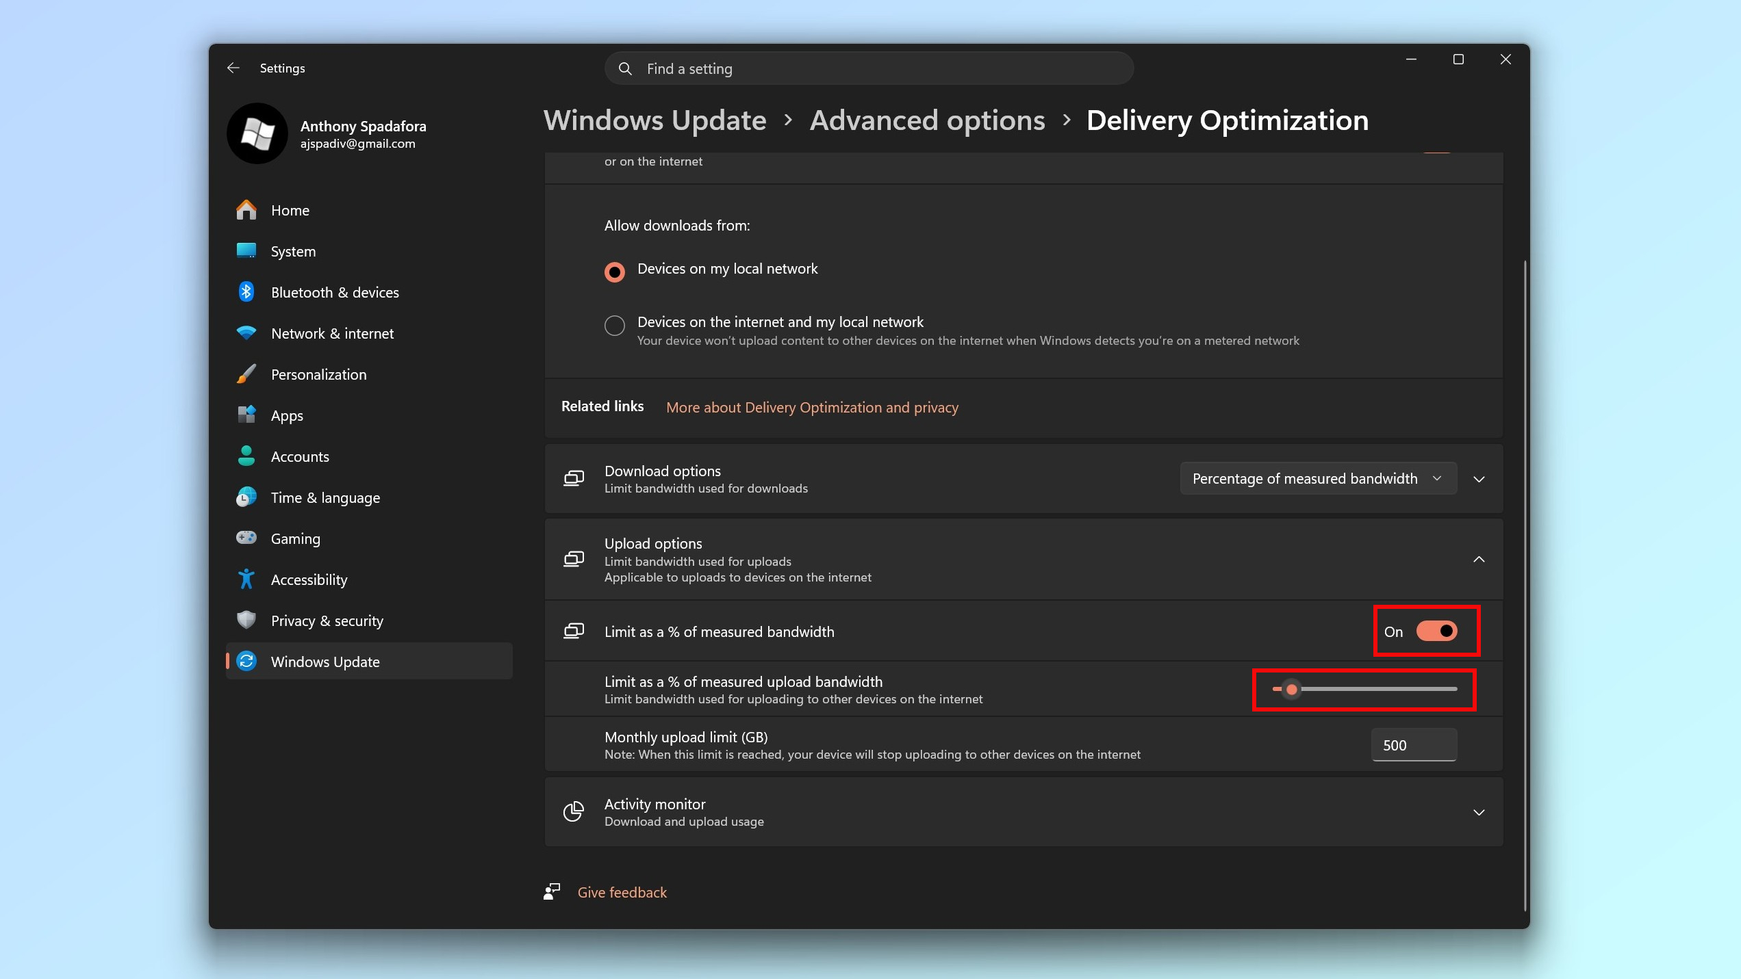This screenshot has width=1741, height=979.
Task: Open Privacy & security shield icon
Action: tap(246, 621)
